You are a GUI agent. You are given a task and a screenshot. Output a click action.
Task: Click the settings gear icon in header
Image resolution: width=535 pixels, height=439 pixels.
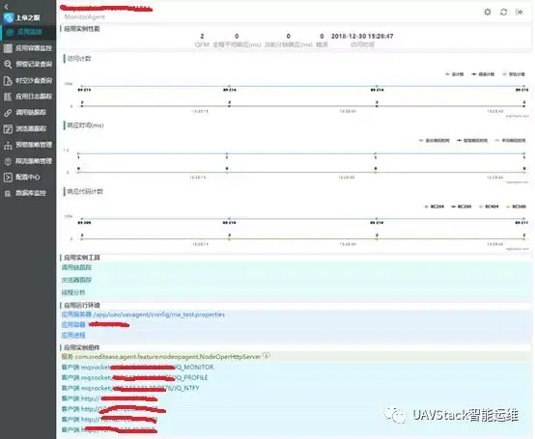[488, 12]
